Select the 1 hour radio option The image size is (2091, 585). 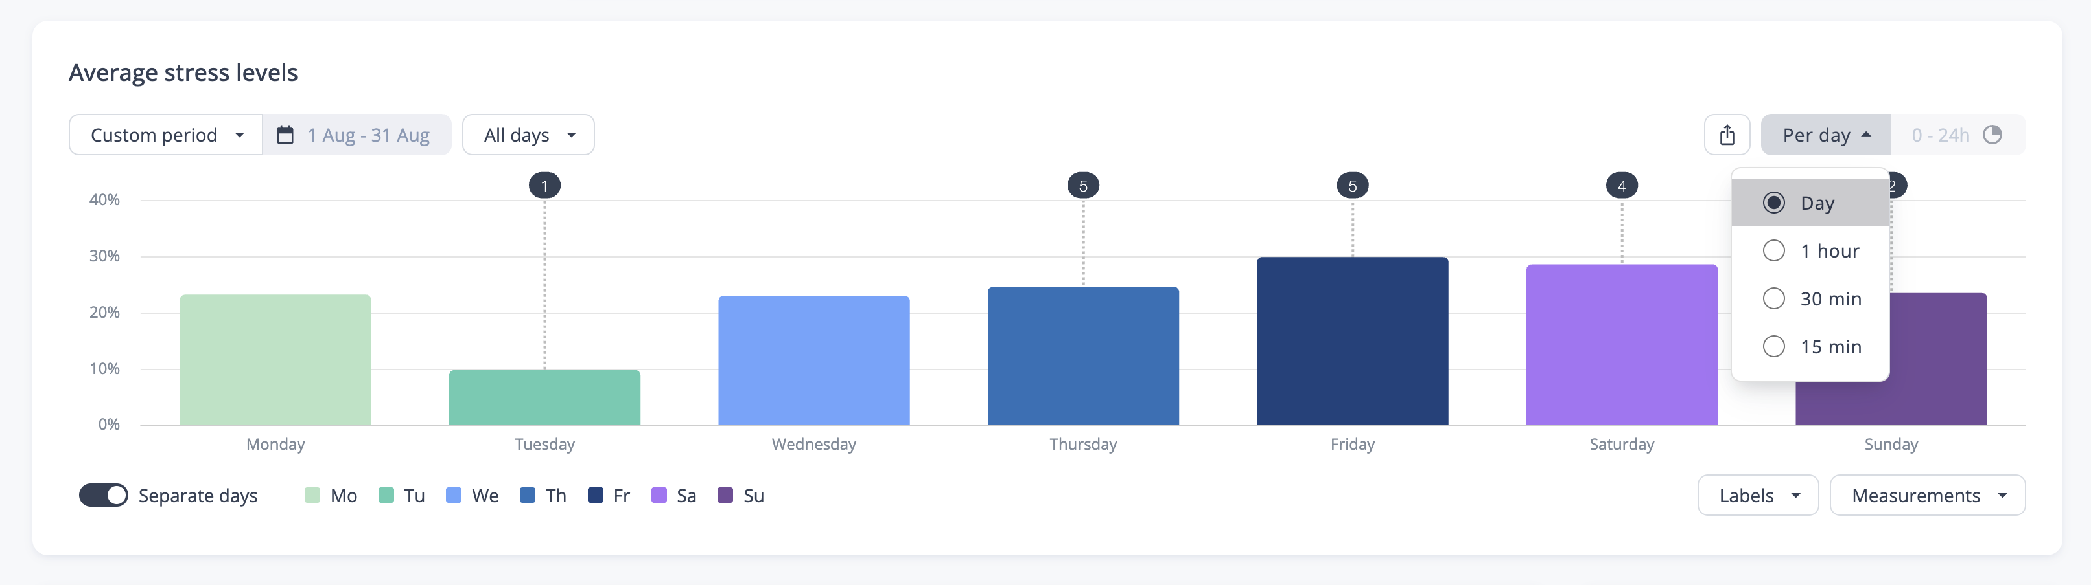(x=1775, y=250)
